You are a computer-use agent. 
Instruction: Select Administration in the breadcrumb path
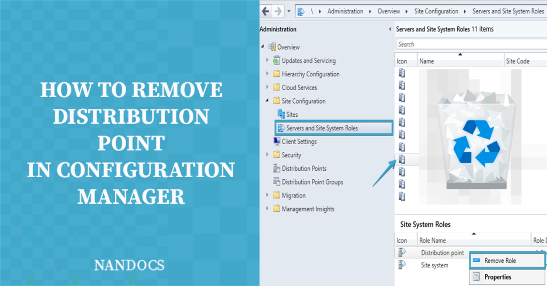[345, 11]
